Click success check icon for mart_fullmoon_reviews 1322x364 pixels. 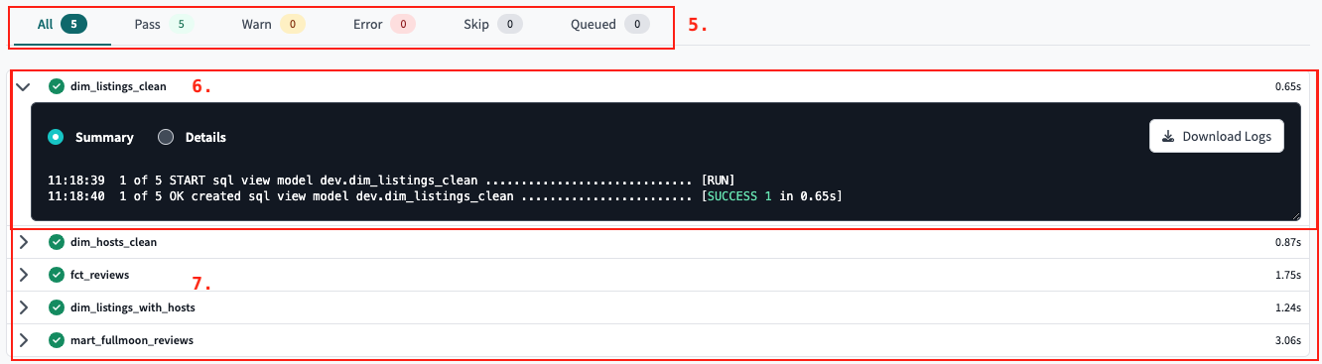57,340
